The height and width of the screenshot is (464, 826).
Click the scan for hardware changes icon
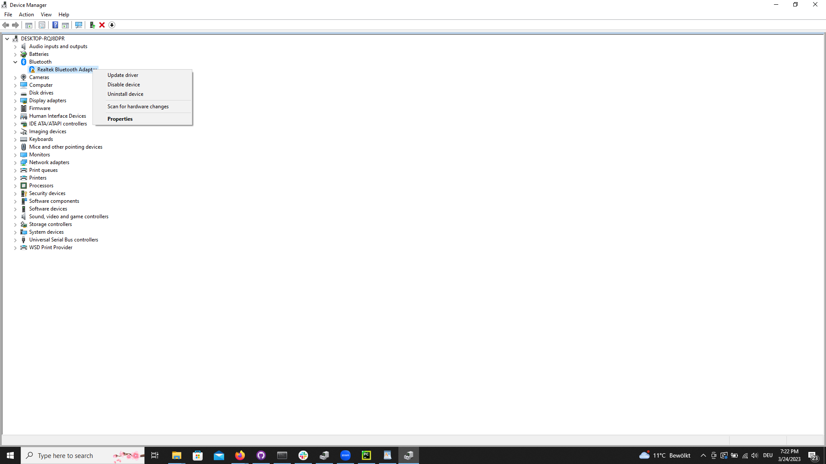[x=78, y=25]
